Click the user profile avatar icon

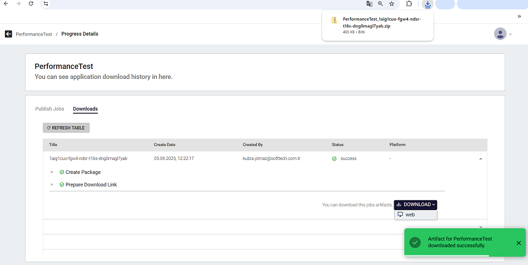pyautogui.click(x=500, y=34)
